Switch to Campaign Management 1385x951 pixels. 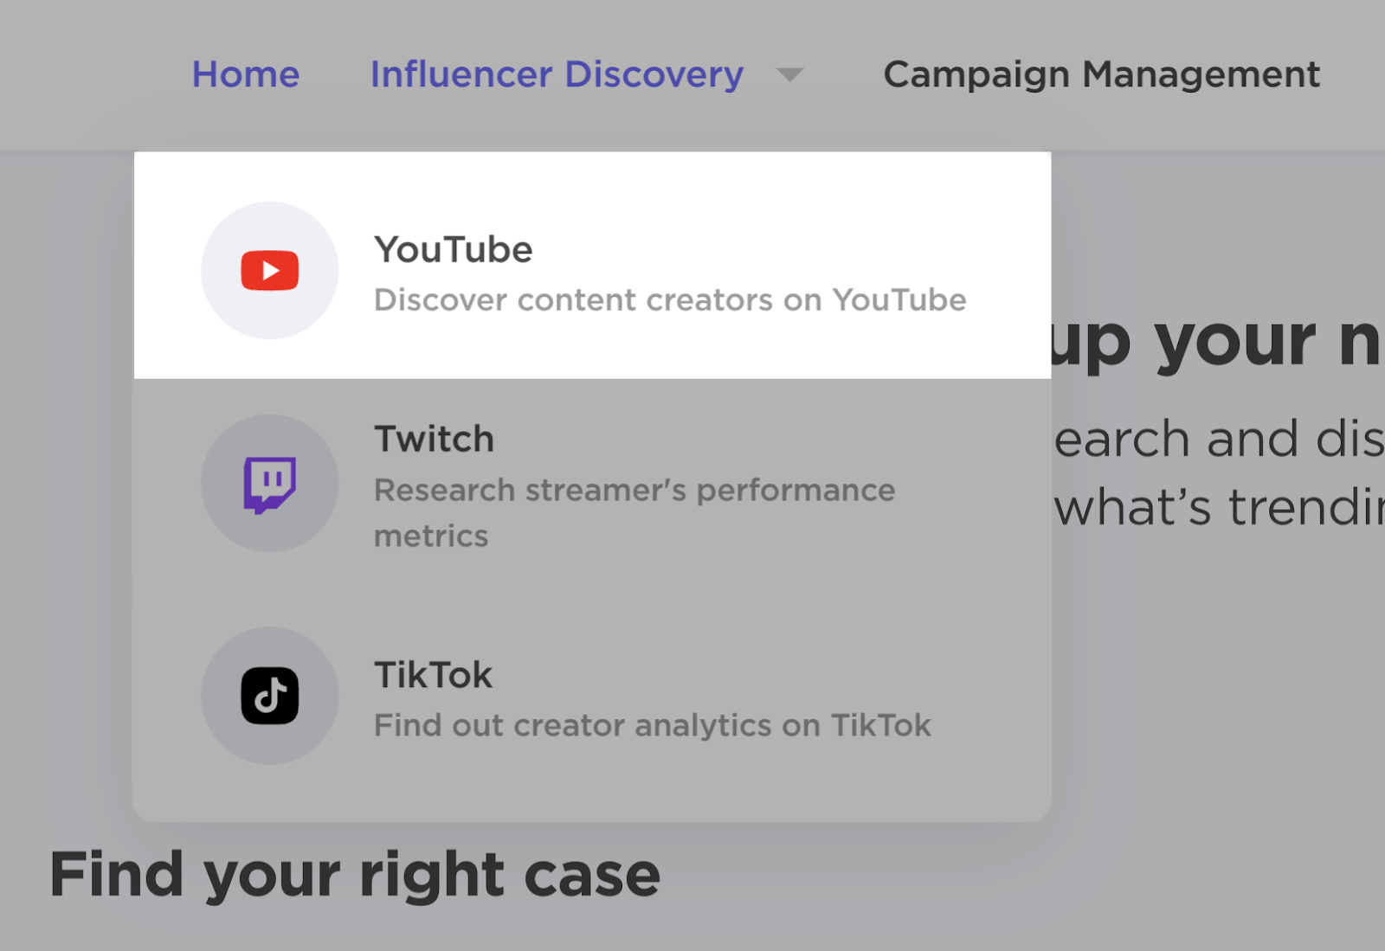(1102, 74)
